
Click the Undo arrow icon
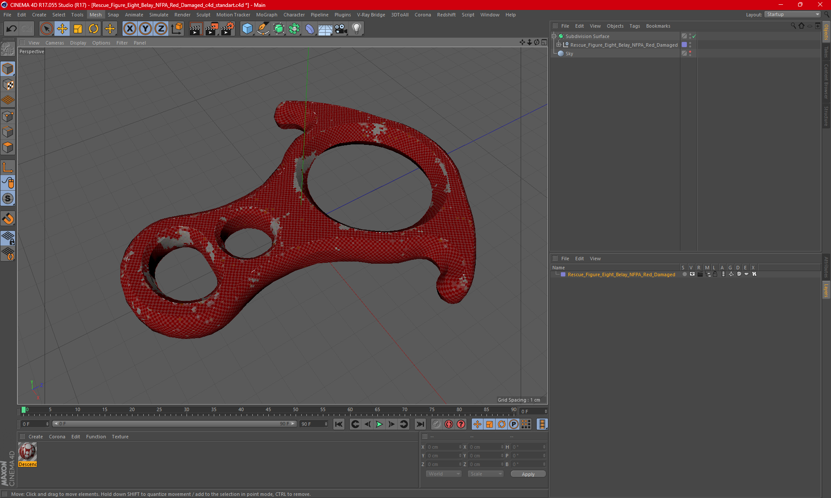[x=12, y=29]
